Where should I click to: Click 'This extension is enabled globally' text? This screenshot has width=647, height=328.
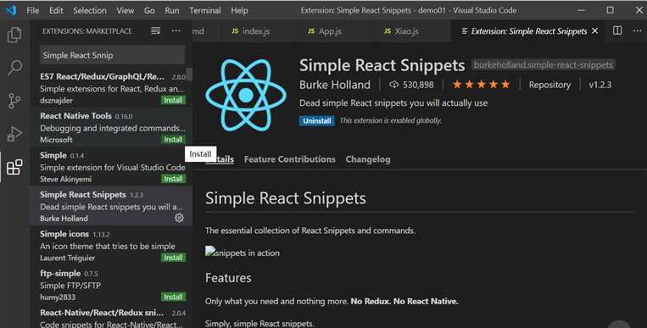390,120
